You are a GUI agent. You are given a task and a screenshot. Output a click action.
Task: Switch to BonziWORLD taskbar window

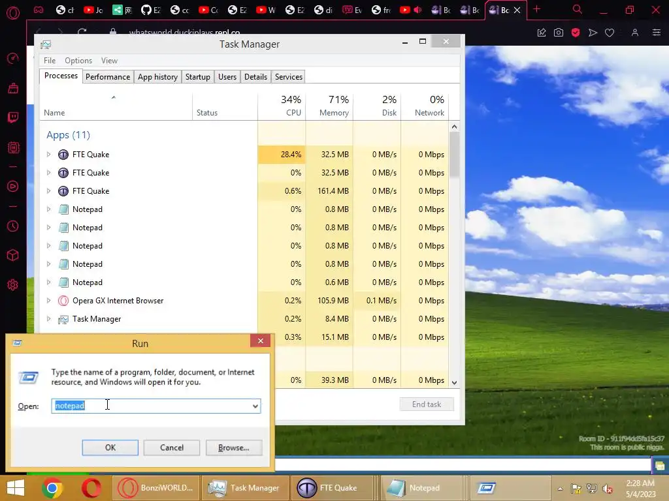(x=155, y=488)
